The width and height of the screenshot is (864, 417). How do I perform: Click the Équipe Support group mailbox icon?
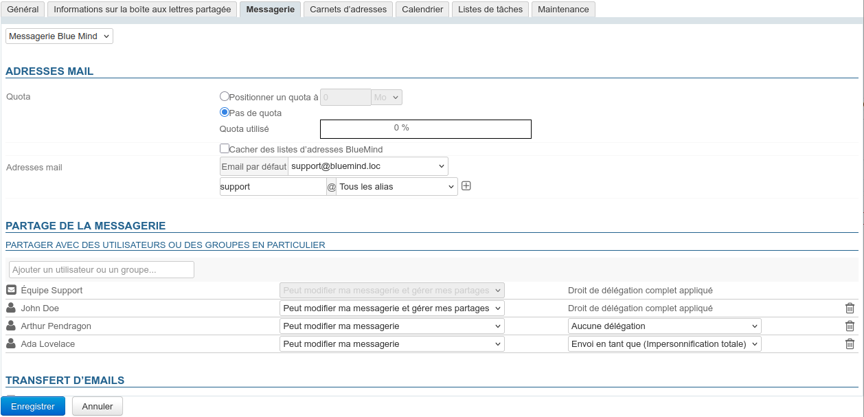pyautogui.click(x=11, y=291)
